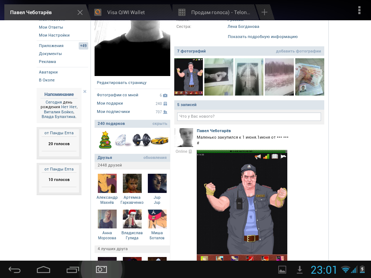Close the Павел Чеботарёв tab
The image size is (371, 278).
click(x=80, y=13)
